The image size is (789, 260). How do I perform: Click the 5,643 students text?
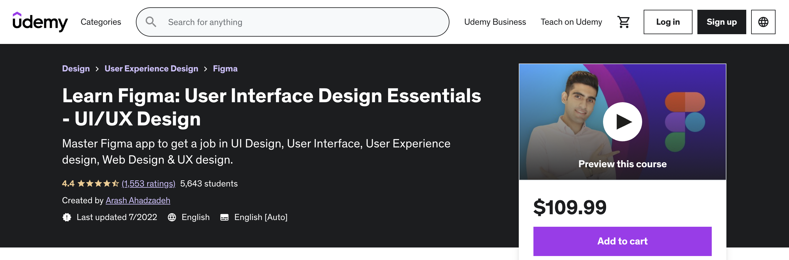click(209, 183)
